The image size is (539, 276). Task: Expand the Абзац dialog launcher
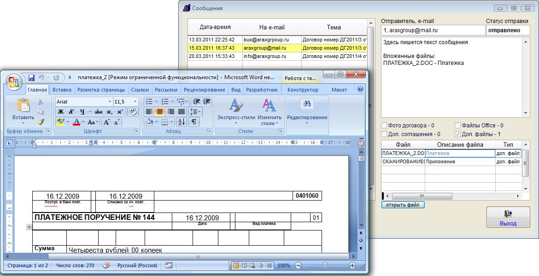click(x=209, y=131)
